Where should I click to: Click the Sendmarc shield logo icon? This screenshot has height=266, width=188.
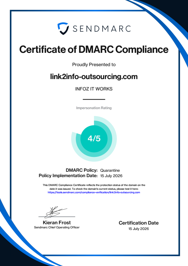coord(63,28)
